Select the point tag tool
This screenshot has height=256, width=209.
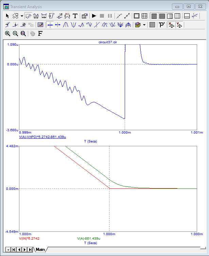(x=59, y=16)
